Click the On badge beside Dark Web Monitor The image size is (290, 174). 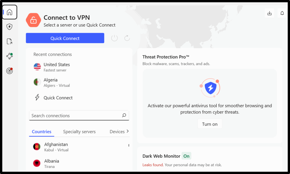(186, 156)
